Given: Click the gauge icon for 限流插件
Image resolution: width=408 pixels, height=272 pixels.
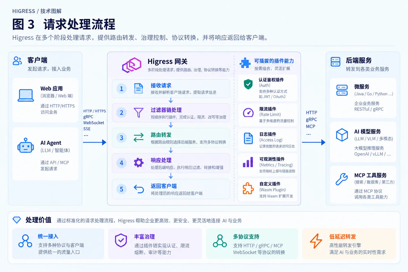Looking at the screenshot, I should click(248, 113).
